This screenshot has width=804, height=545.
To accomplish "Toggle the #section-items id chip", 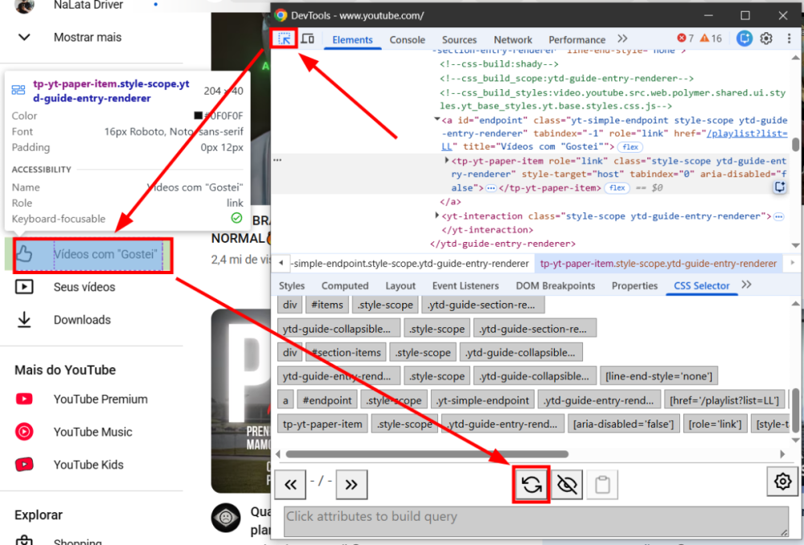I will pos(346,352).
